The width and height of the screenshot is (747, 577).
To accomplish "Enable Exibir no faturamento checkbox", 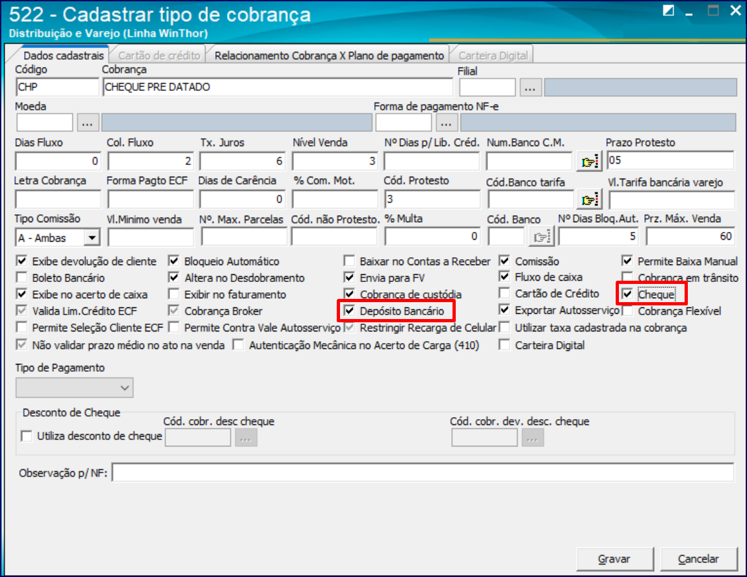I will (174, 294).
